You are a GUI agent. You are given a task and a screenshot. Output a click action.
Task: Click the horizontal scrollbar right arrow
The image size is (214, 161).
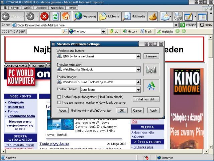click(206, 151)
